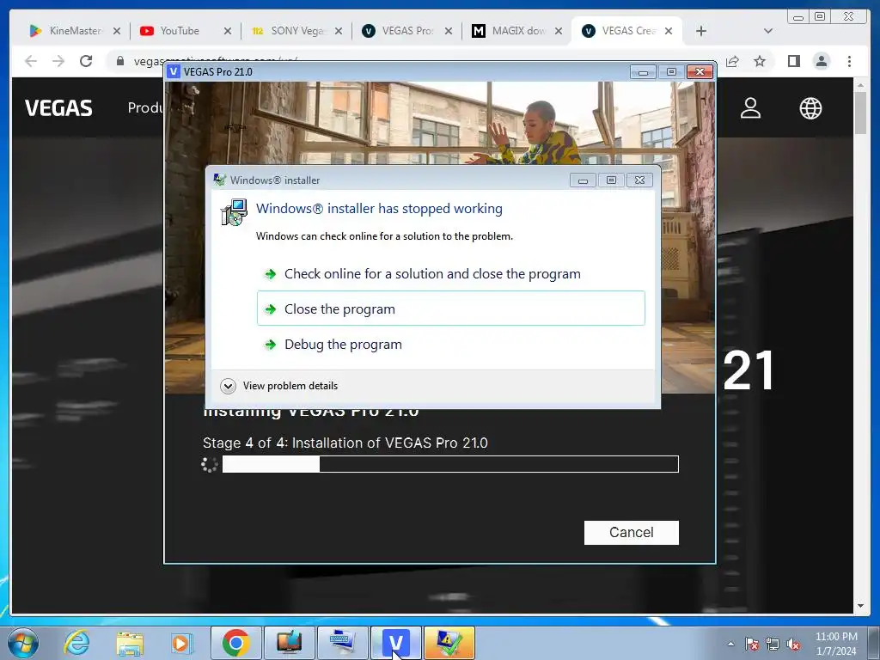Click the VEGAS Pro 21.0 title bar icon
Viewport: 880px width, 660px height.
174,72
